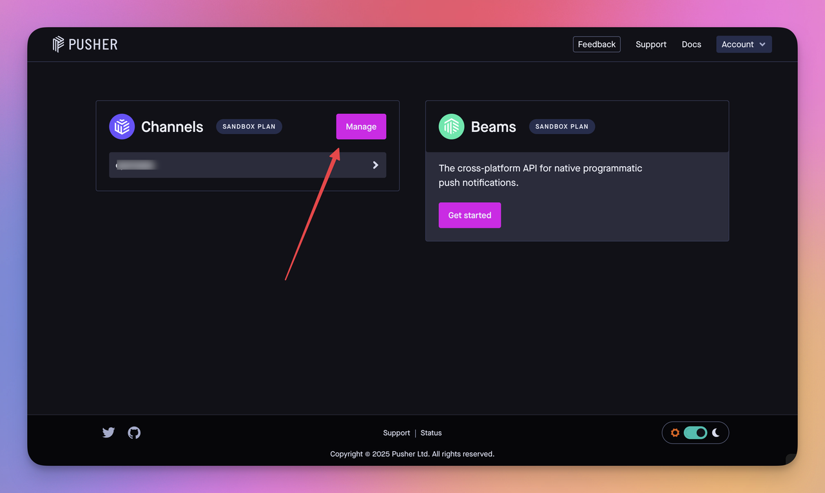Screen dimensions: 825x493
Task: Open Pusher's Twitter page
Action: [x=108, y=433]
